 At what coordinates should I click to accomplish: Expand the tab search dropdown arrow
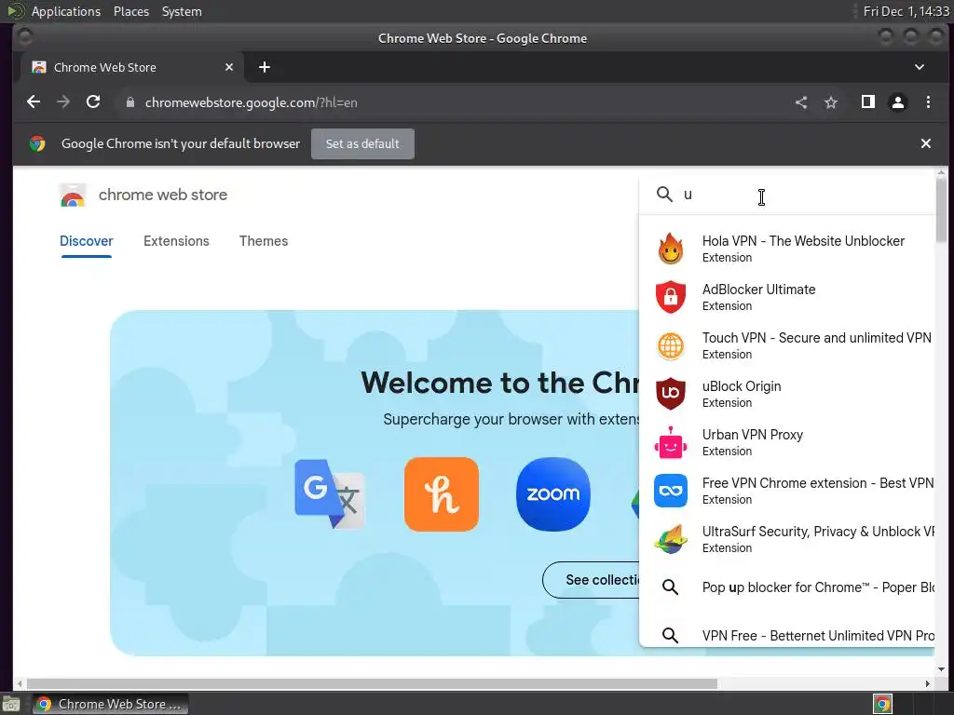tap(920, 67)
